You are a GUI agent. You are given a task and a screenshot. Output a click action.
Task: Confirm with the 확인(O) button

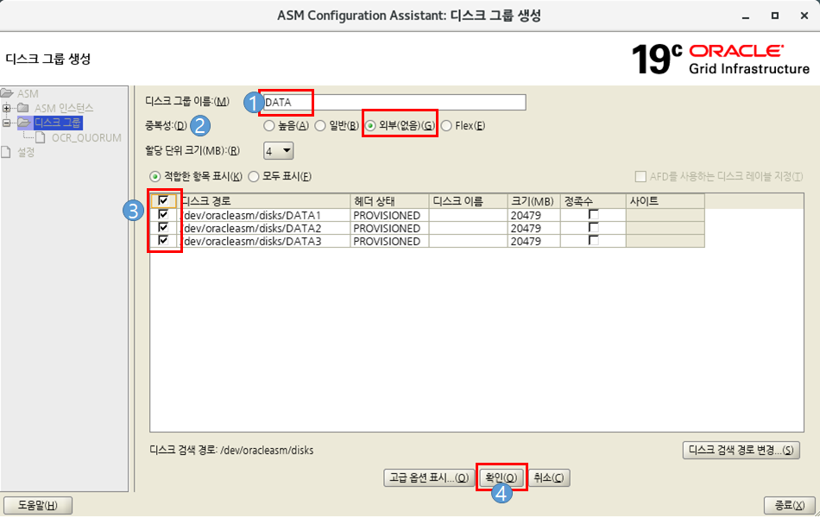501,477
